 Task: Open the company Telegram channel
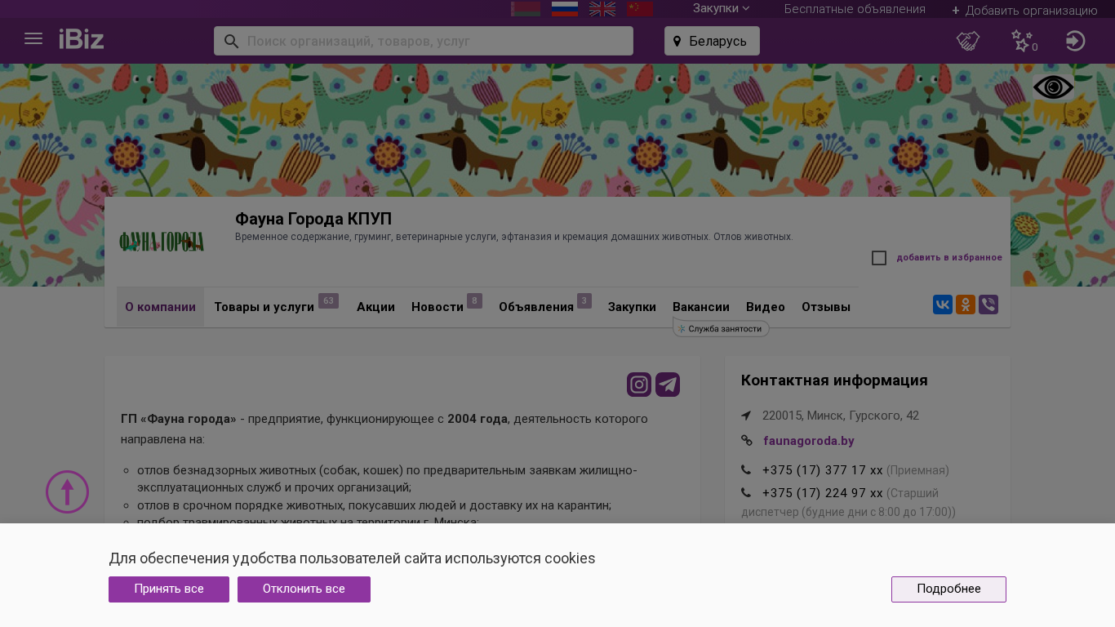(x=668, y=385)
